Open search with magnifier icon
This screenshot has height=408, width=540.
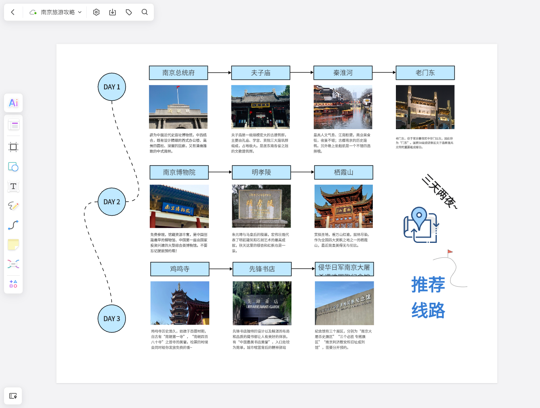coord(145,12)
